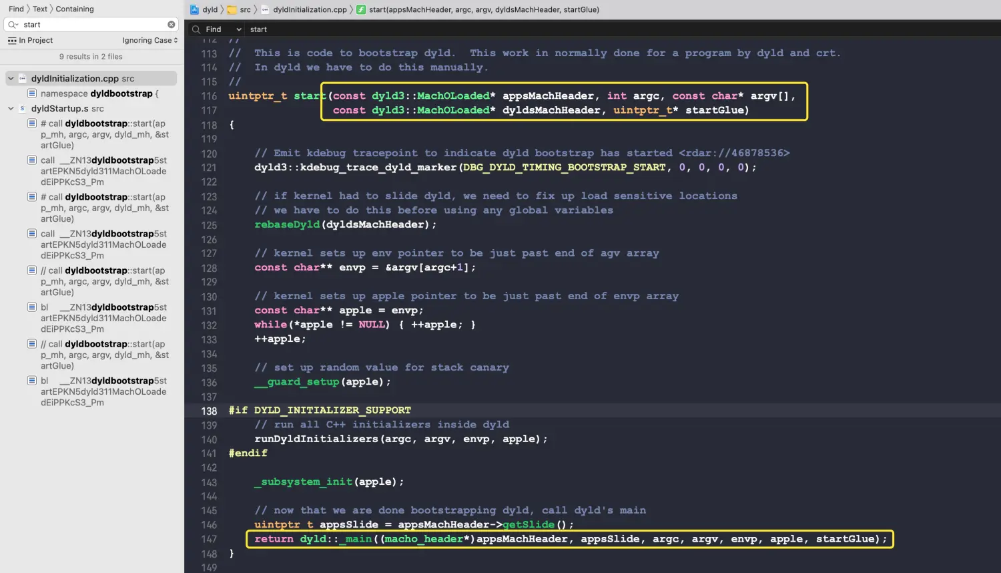Image resolution: width=1001 pixels, height=573 pixels.
Task: Click 'rebaseDyld' function call on line 125
Action: coord(287,224)
